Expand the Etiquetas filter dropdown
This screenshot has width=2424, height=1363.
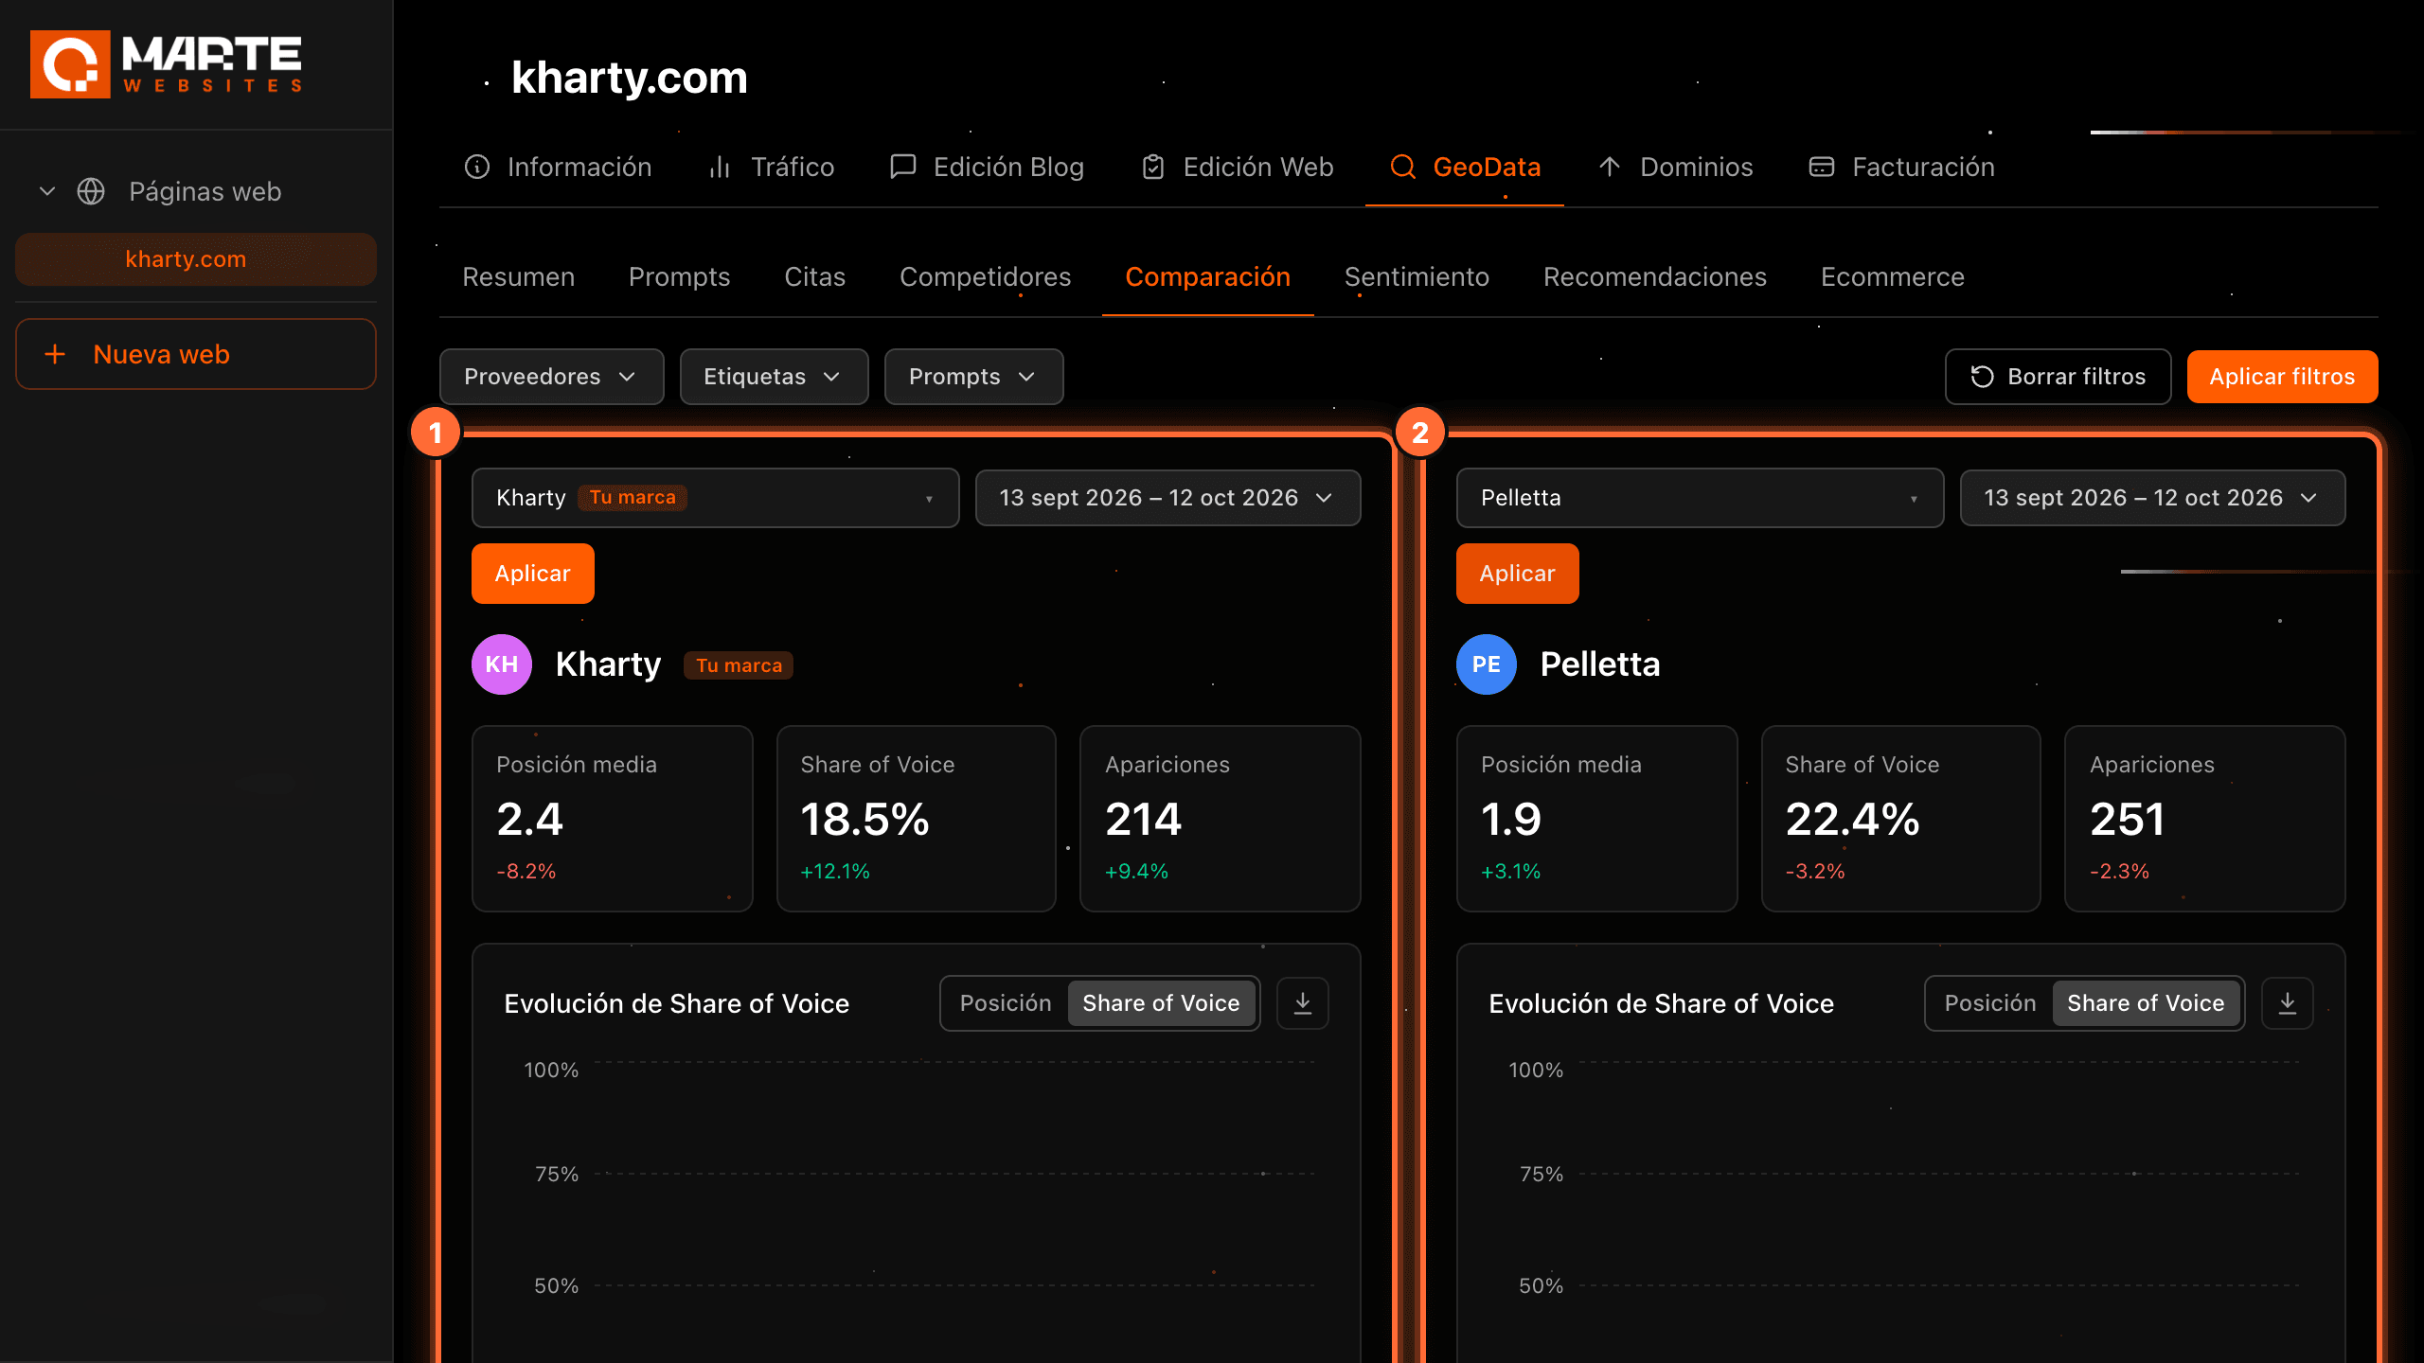pos(774,377)
